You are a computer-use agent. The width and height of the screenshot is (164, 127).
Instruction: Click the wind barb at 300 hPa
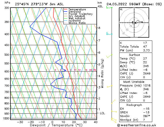click(109, 7)
